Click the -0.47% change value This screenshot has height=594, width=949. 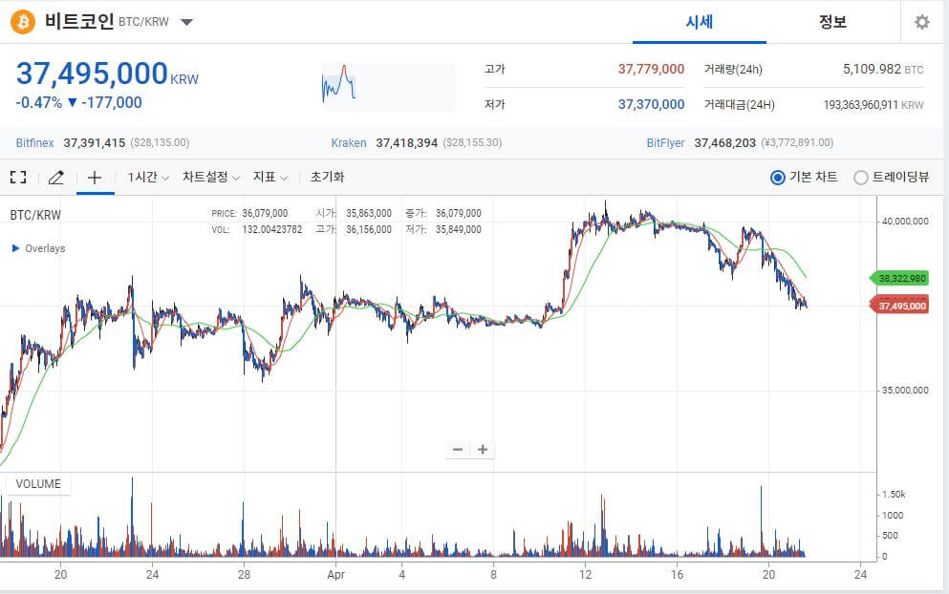(x=39, y=103)
